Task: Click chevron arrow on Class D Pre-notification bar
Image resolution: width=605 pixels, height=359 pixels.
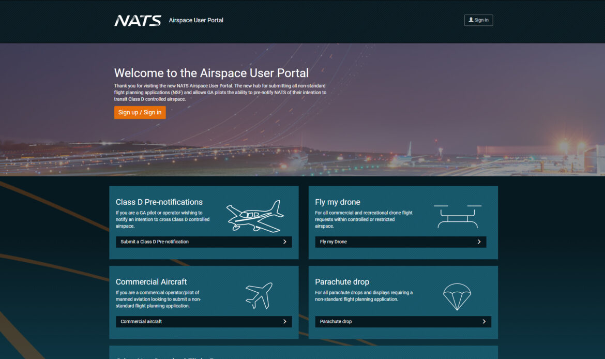Action: (285, 242)
